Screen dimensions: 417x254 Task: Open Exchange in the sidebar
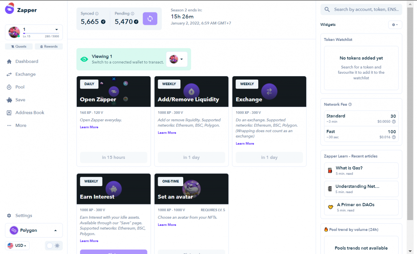click(x=26, y=74)
